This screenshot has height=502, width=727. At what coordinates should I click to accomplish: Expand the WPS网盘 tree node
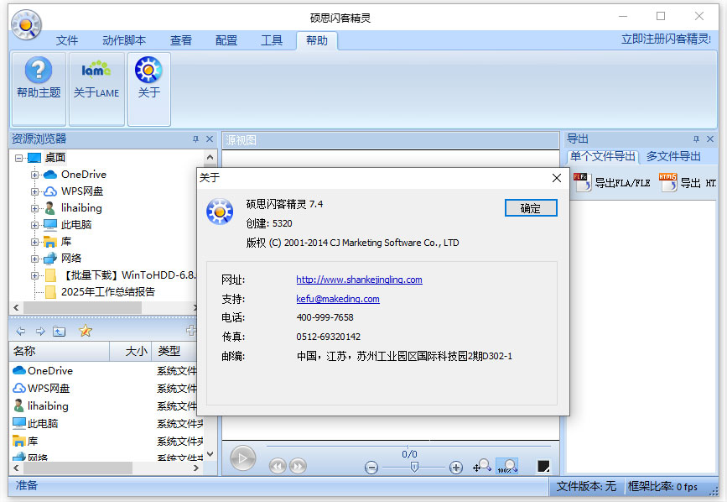[34, 191]
